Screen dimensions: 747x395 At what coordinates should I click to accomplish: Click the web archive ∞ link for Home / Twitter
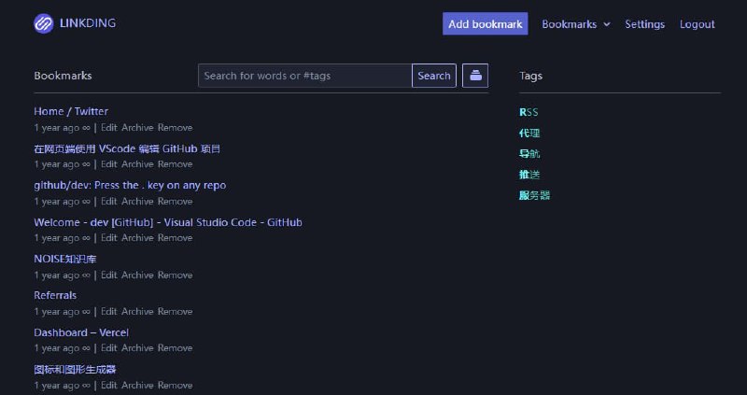pyautogui.click(x=86, y=128)
